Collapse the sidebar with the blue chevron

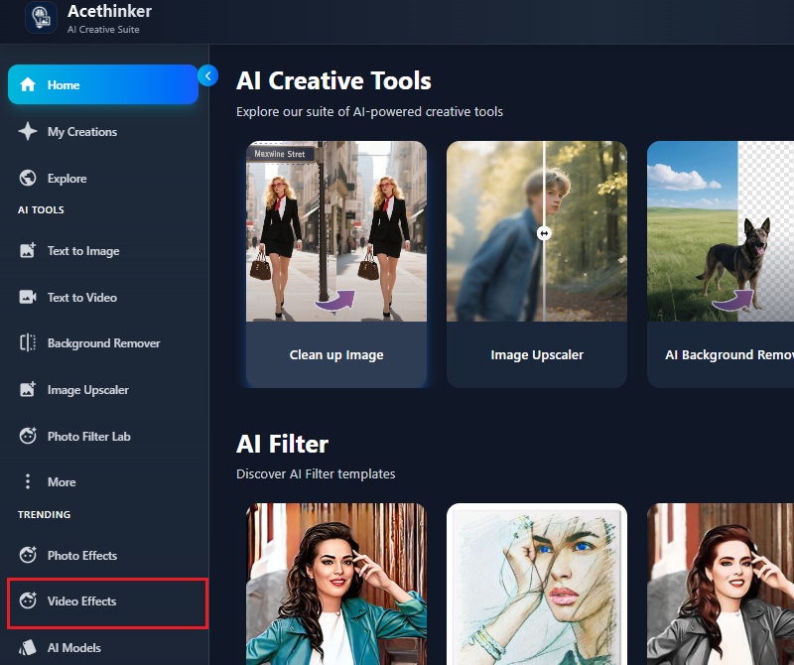point(208,75)
